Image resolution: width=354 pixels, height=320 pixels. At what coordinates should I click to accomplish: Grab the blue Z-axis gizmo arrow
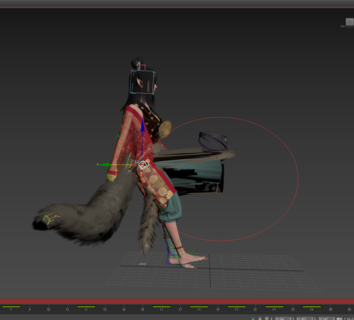(143, 126)
